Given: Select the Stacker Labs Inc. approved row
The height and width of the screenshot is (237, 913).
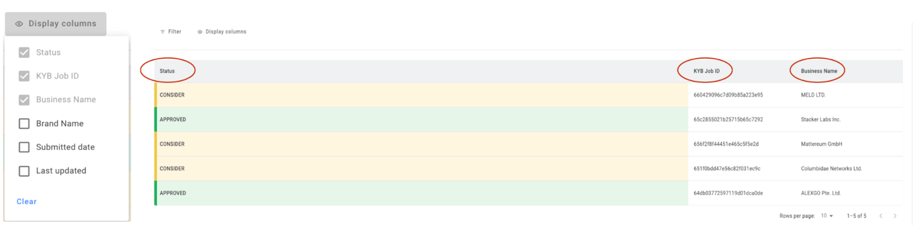Looking at the screenshot, I should pyautogui.click(x=528, y=120).
